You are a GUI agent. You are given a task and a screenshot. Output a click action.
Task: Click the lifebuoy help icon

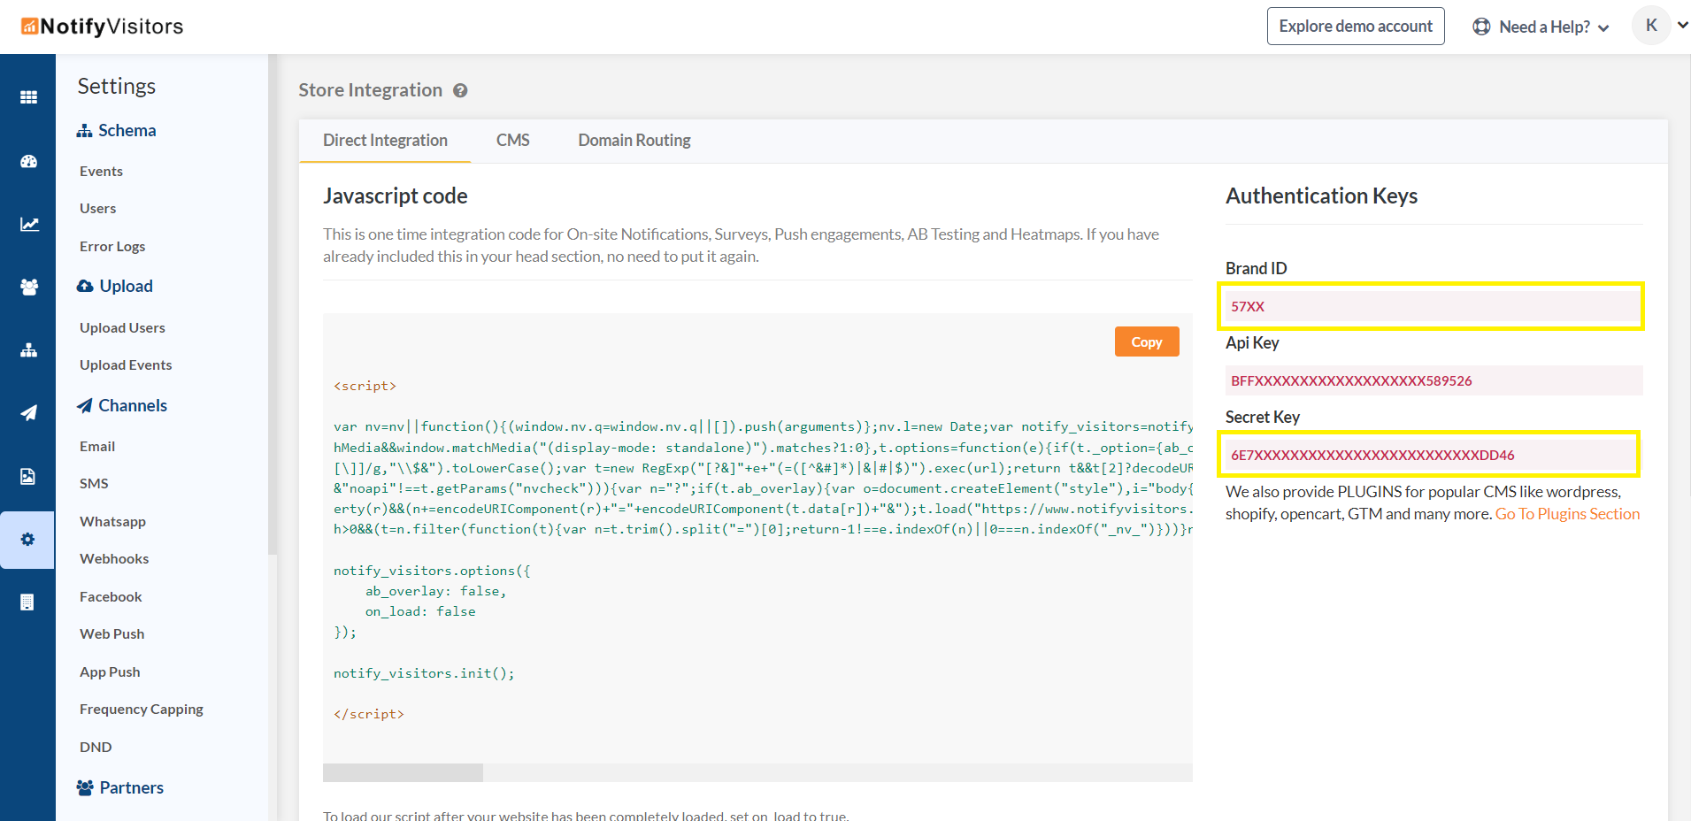[x=1481, y=27]
